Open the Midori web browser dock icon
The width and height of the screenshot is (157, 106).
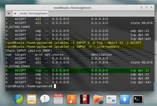pos(18,99)
